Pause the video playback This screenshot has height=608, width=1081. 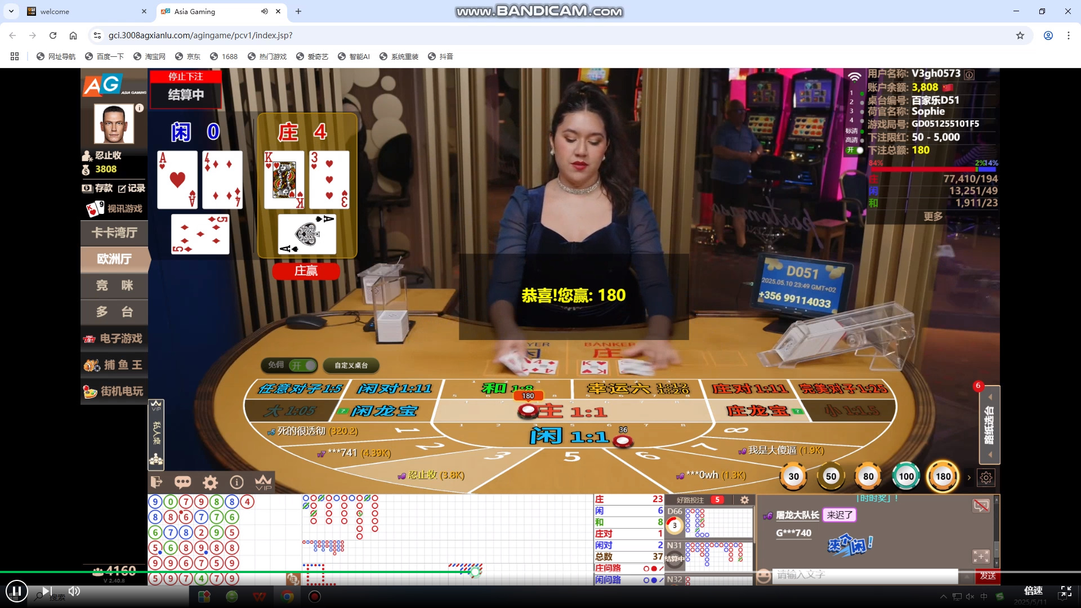point(17,591)
